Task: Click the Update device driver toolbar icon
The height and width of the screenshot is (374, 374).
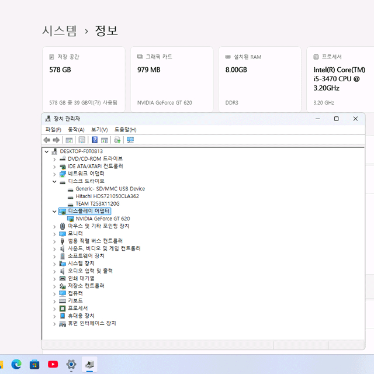Action: point(117,140)
